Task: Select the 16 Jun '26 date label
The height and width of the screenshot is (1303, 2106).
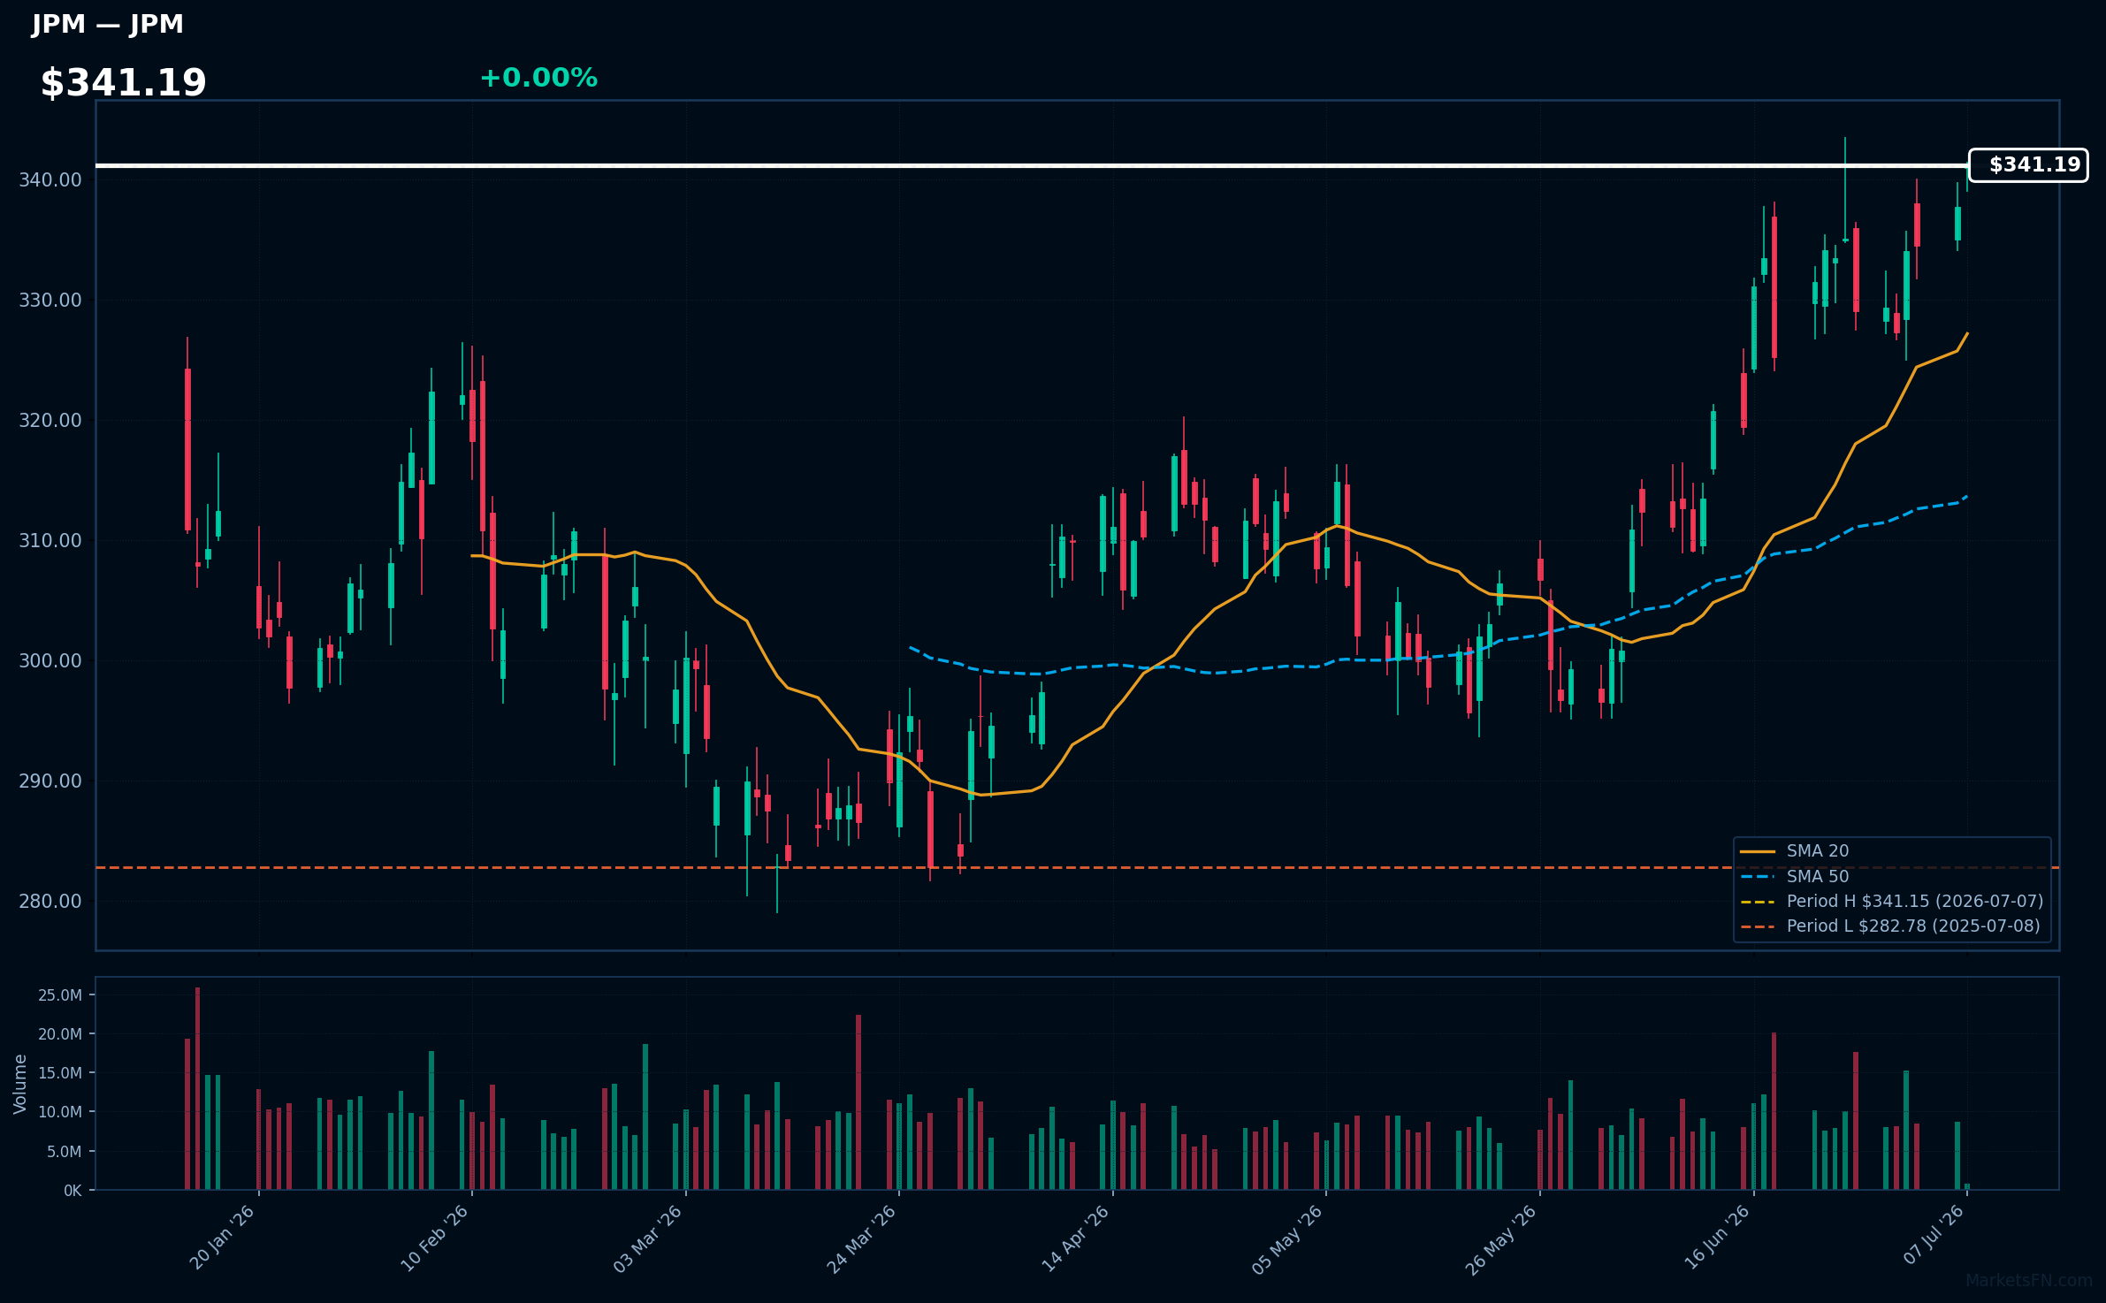Action: pyautogui.click(x=1717, y=1238)
